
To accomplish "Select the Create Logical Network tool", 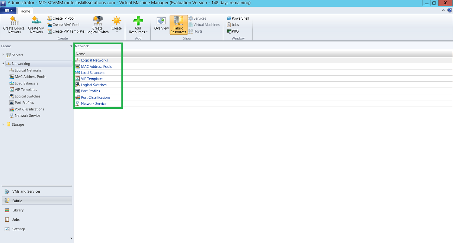I will (14, 24).
